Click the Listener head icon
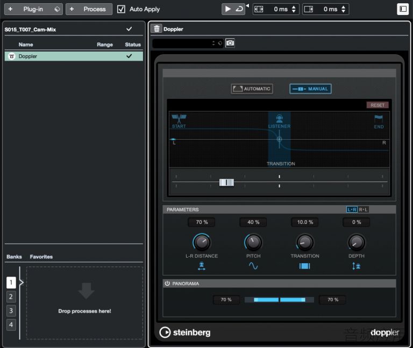 (x=280, y=119)
